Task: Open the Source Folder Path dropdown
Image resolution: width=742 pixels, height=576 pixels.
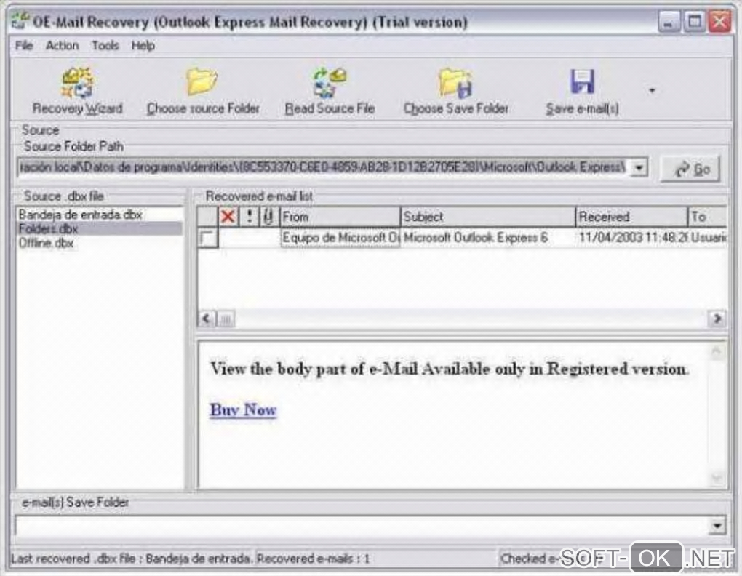Action: [639, 167]
